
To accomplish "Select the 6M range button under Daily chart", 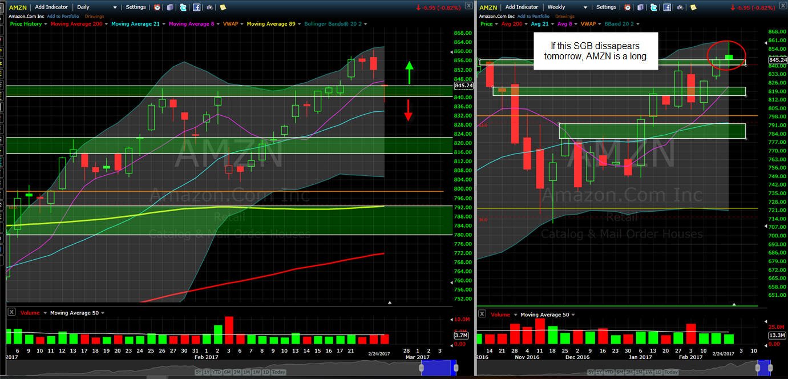I will [227, 372].
